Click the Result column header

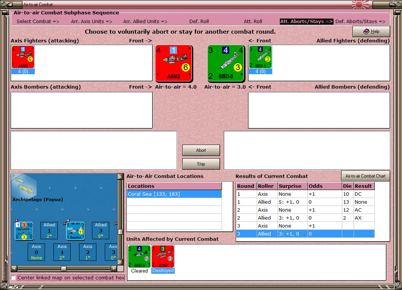coord(364,186)
